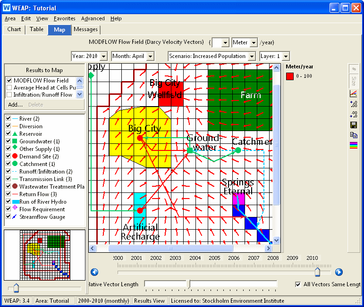This screenshot has width=364, height=307.
Task: Click the copy to clipboard icon
Action: (x=353, y=135)
